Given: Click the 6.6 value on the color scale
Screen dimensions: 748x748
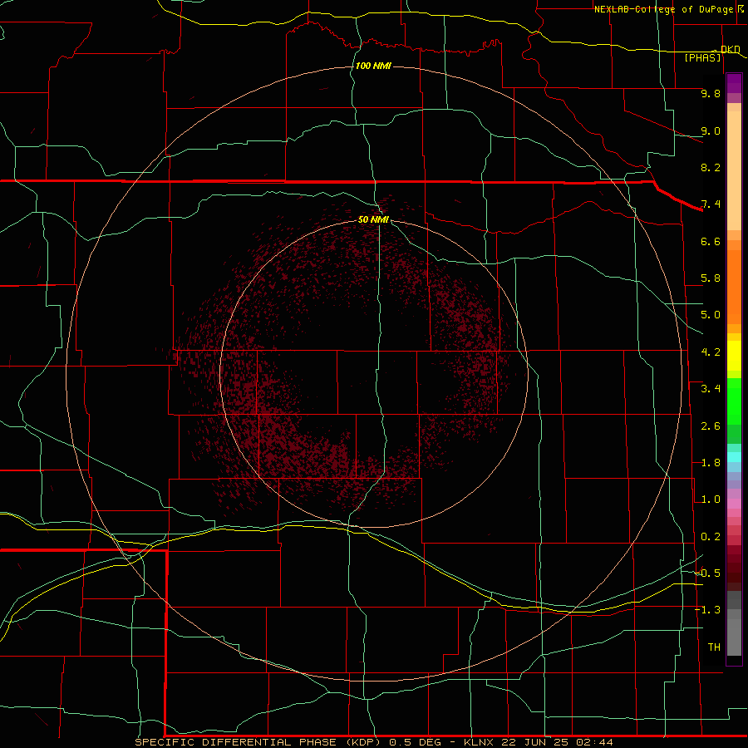Looking at the screenshot, I should point(711,241).
